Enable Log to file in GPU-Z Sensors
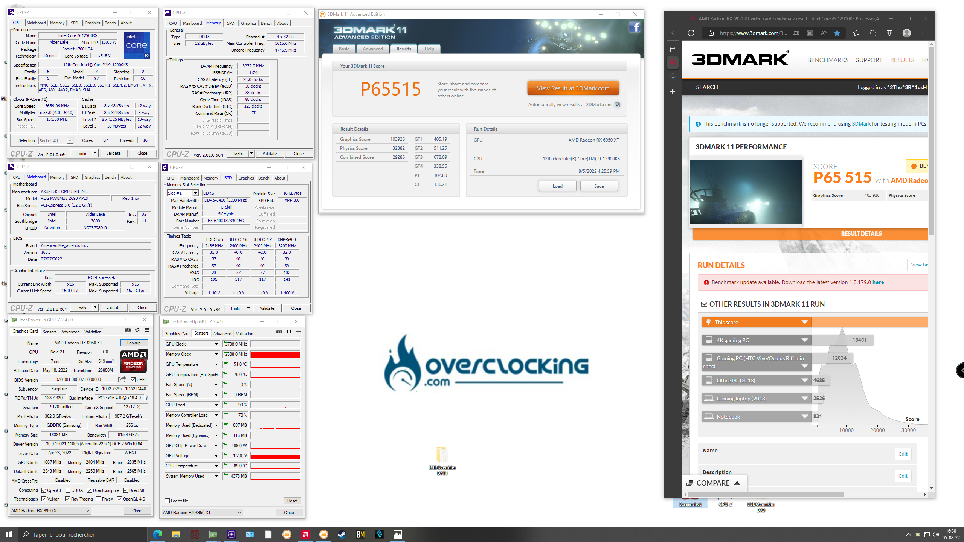 tap(168, 501)
